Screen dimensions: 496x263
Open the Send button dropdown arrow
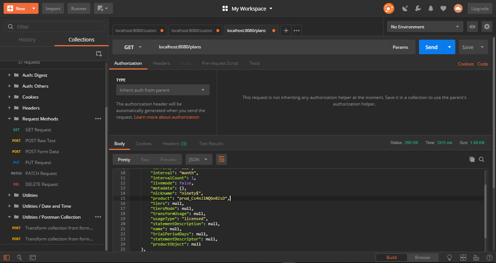coord(450,47)
